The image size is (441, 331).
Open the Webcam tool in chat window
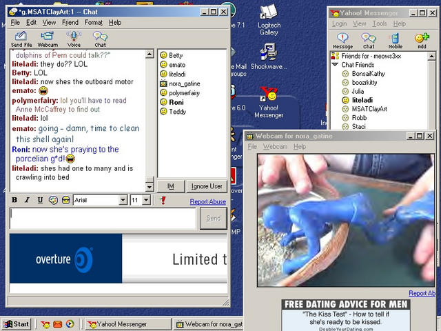(x=48, y=39)
